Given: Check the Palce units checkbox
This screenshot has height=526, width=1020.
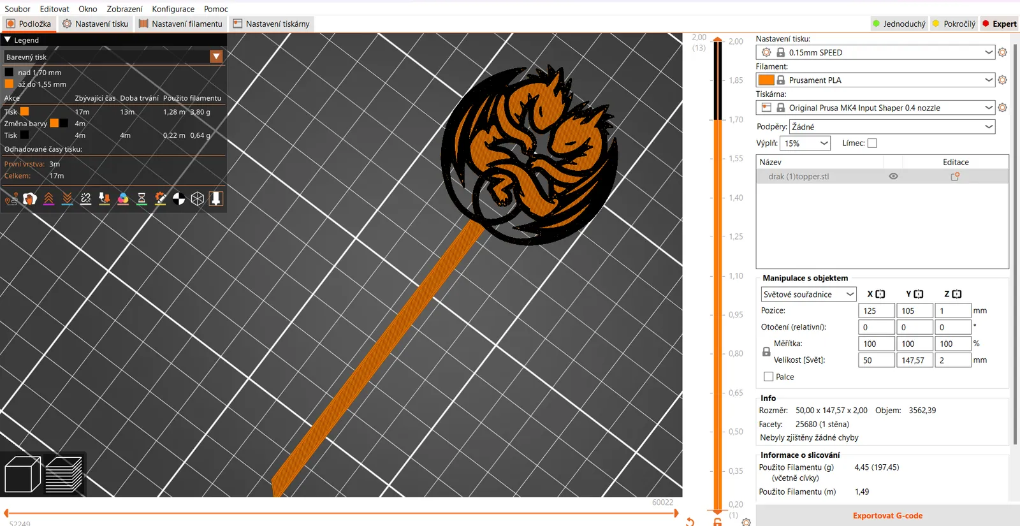Looking at the screenshot, I should (768, 377).
